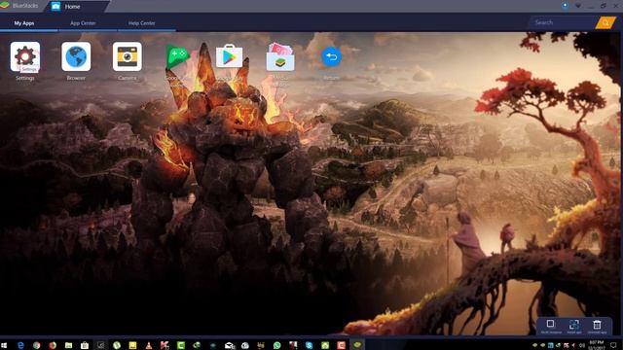Image resolution: width=623 pixels, height=350 pixels.
Task: Open the green Google Play Games icon
Action: click(x=177, y=56)
